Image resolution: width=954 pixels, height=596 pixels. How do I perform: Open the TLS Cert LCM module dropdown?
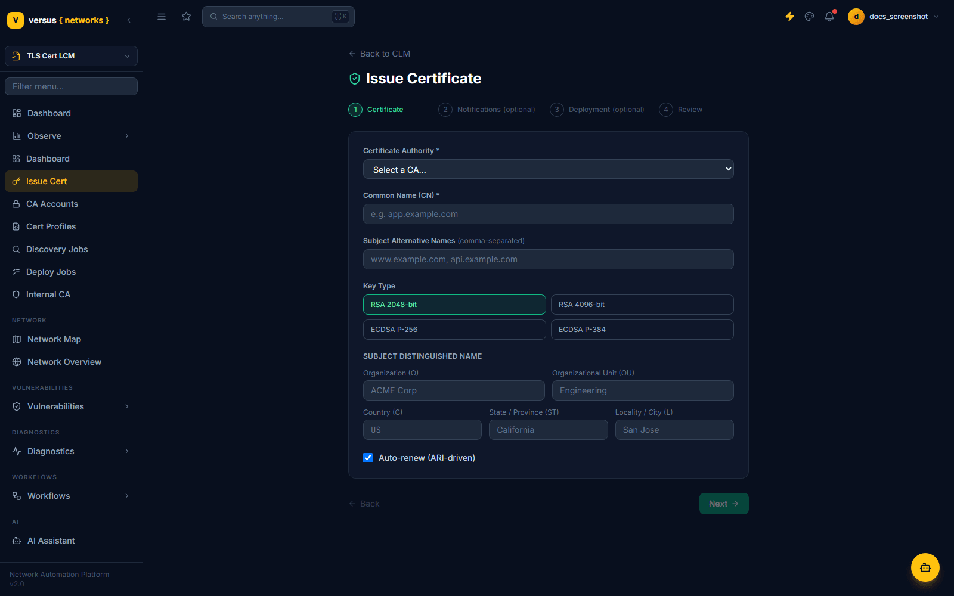(71, 56)
